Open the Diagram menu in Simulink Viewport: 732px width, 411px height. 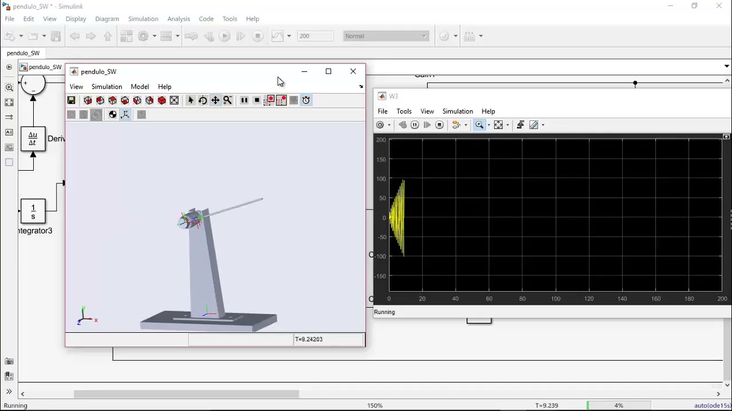(x=107, y=19)
